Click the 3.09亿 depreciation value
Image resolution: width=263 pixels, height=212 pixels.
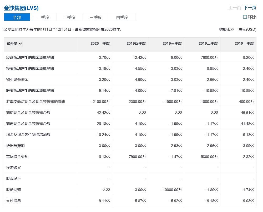point(249,146)
